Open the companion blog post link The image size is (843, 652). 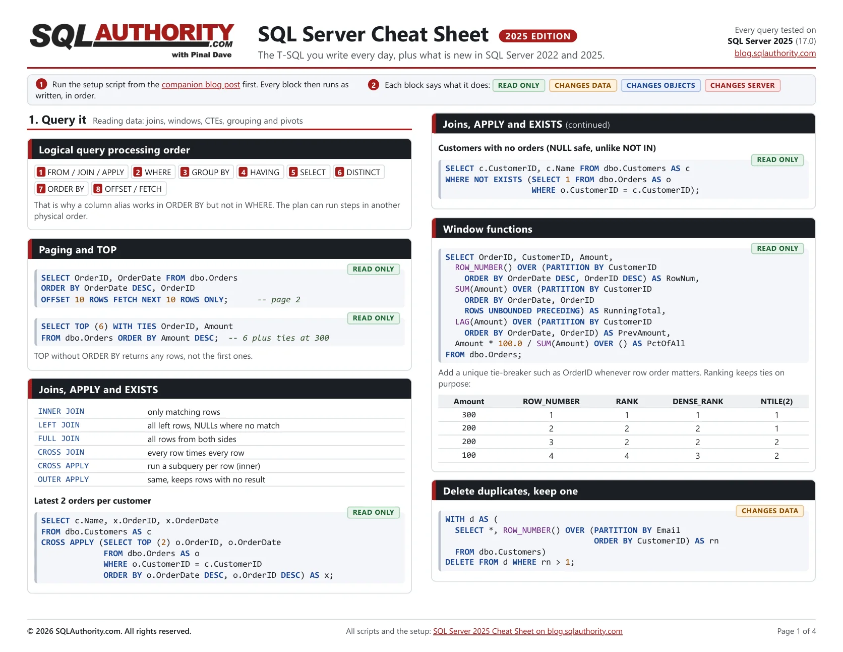click(201, 84)
